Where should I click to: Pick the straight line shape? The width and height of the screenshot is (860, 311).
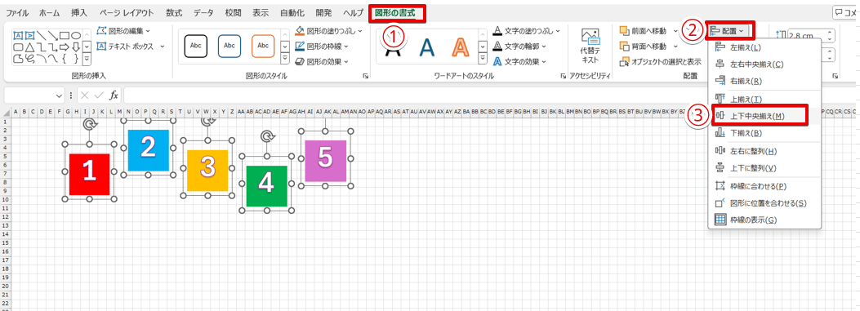[41, 36]
